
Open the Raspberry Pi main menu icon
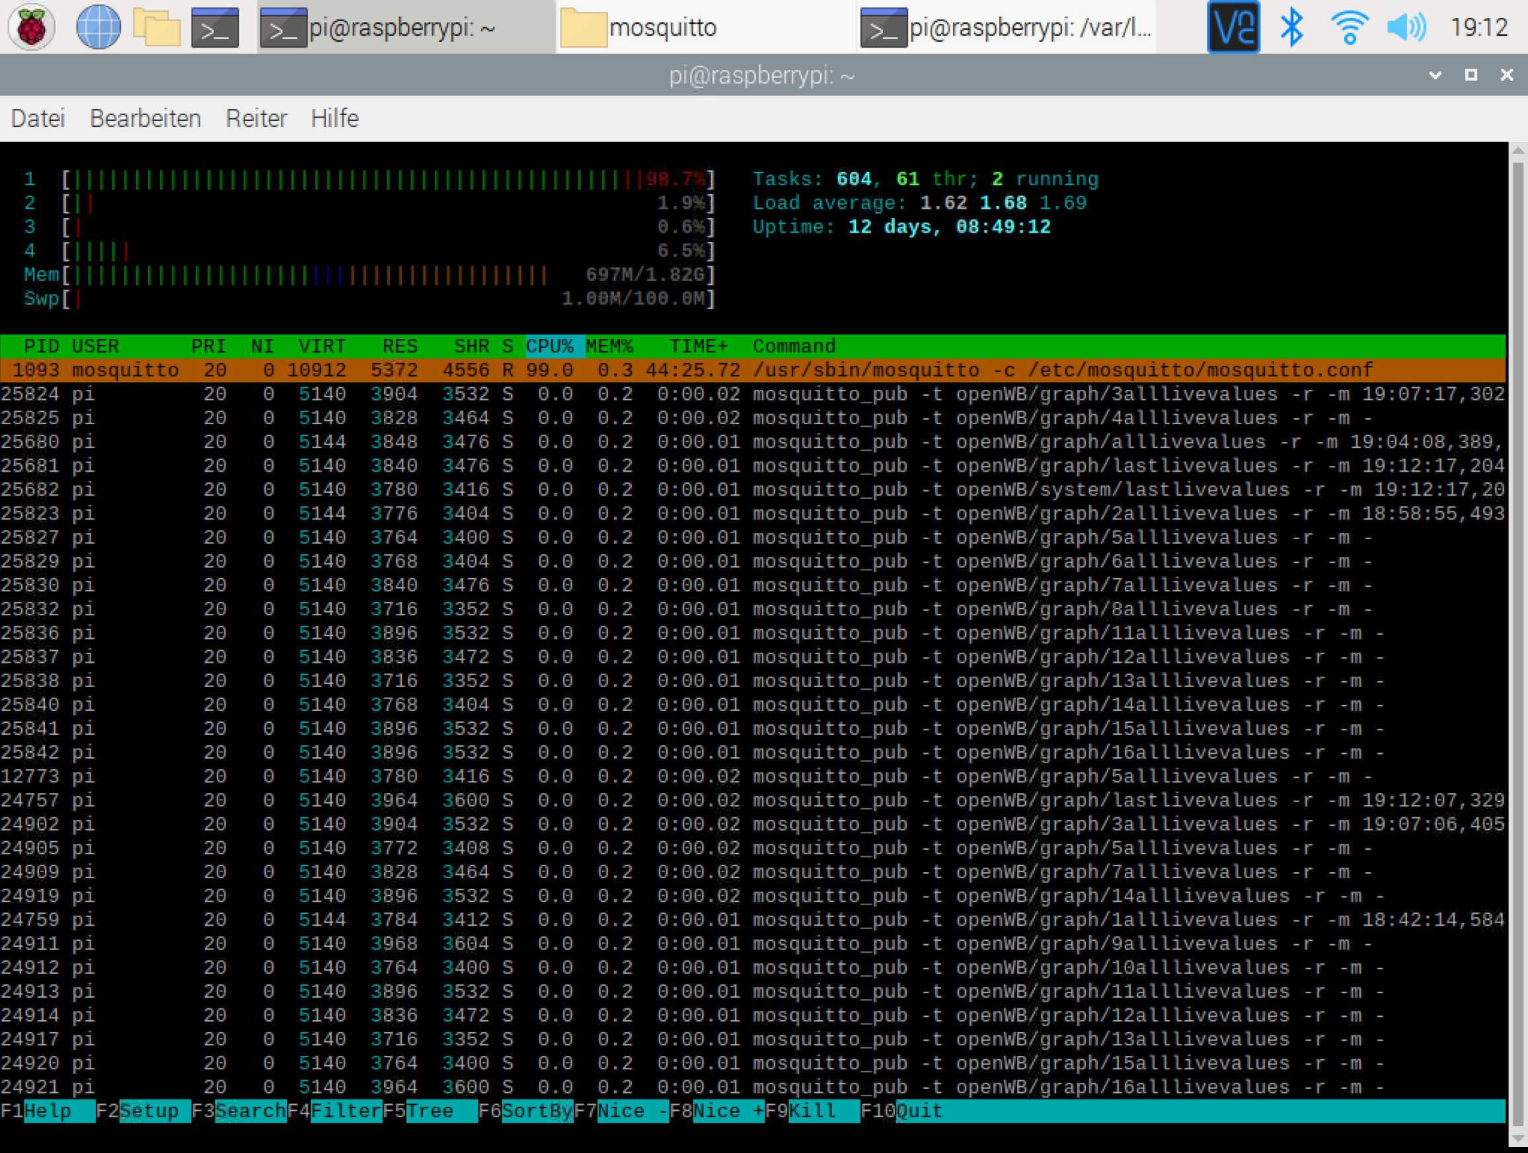click(x=31, y=27)
